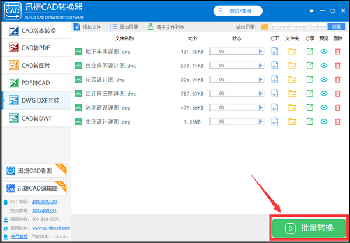Preview 泳池建设详图.dwg with eye icon
Image resolution: width=350 pixels, height=243 pixels.
coord(324,108)
